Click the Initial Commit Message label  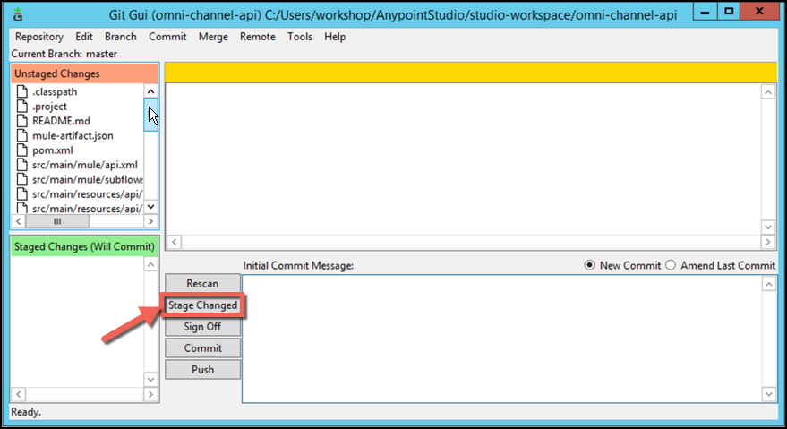(x=298, y=265)
